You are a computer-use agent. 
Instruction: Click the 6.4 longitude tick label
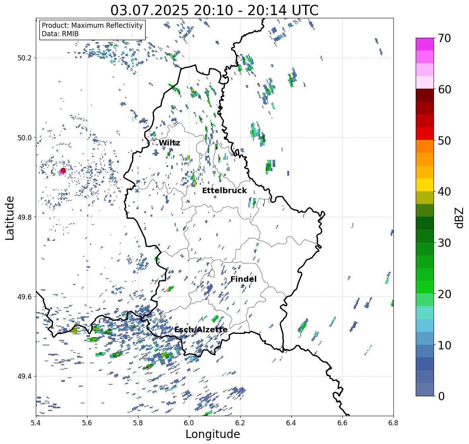coord(291,423)
